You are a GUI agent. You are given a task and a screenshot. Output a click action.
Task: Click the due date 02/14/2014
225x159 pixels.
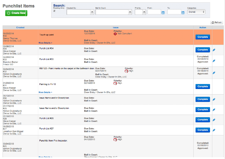(x=89, y=83)
